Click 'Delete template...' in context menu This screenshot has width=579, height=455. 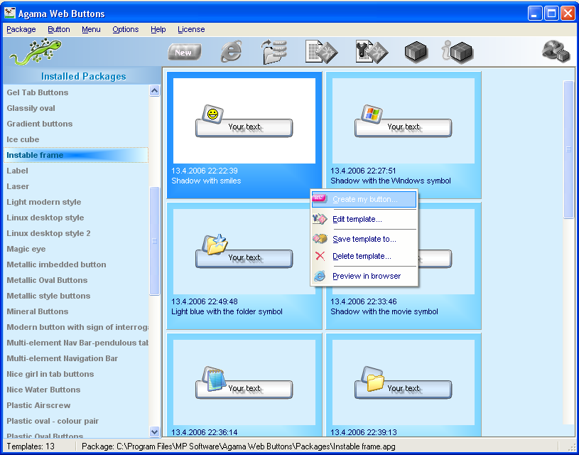tap(361, 256)
